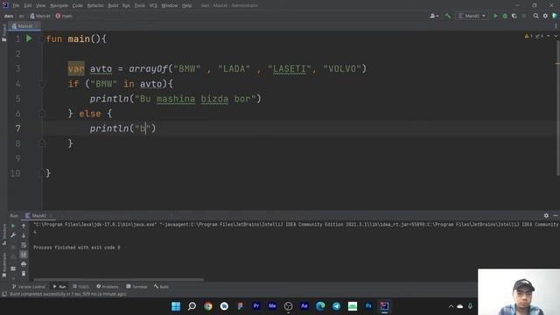Toggle Soft-Wrap in the Run console

pyautogui.click(x=24, y=245)
